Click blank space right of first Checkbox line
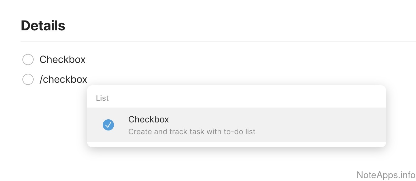 (x=218, y=60)
